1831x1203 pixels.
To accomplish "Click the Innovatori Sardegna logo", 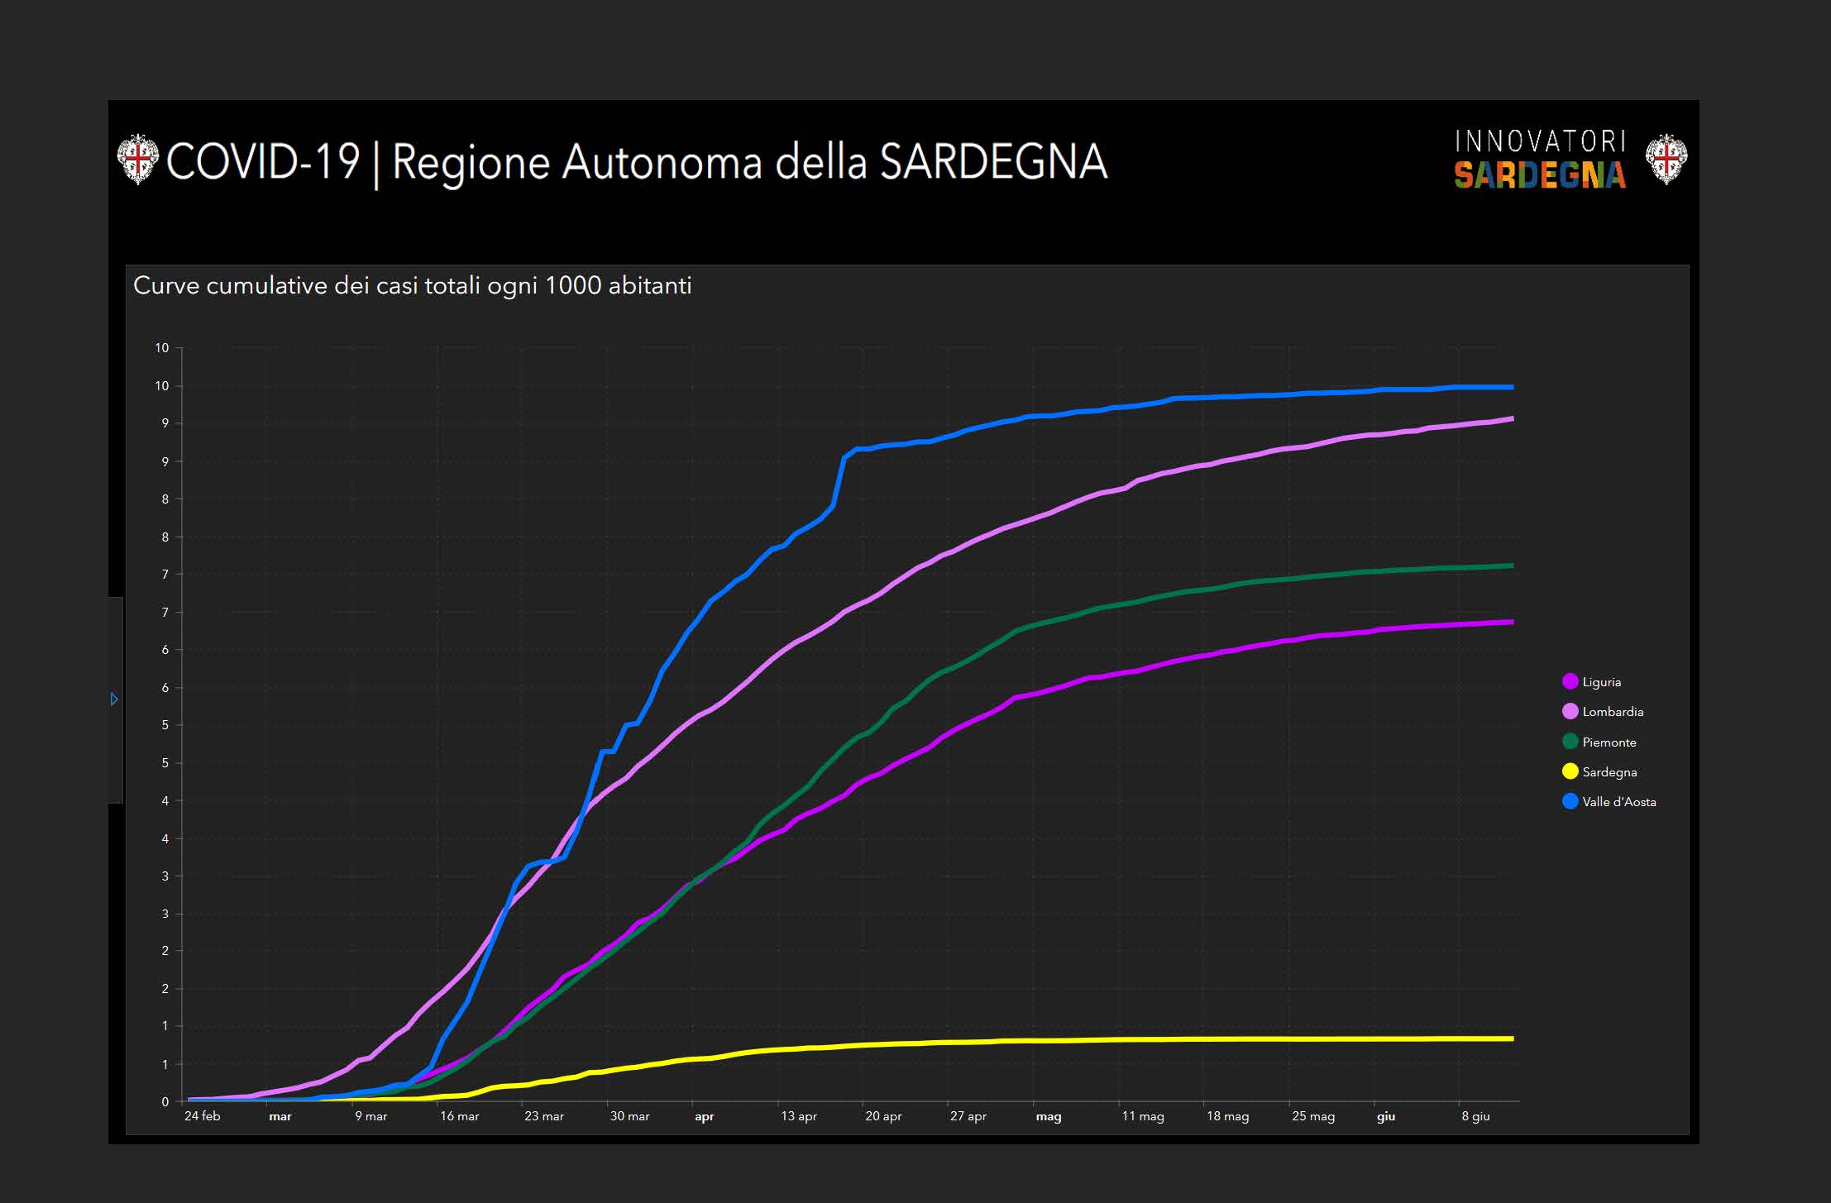I will [x=1540, y=159].
